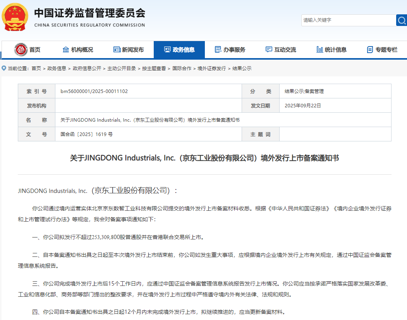Screen dimensions: 407x320
Task: Open the 首页 navigation tab
Action: tap(35, 50)
